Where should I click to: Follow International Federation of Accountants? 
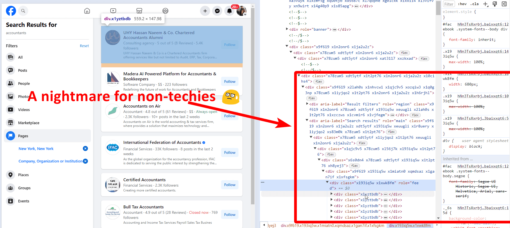tap(230, 152)
